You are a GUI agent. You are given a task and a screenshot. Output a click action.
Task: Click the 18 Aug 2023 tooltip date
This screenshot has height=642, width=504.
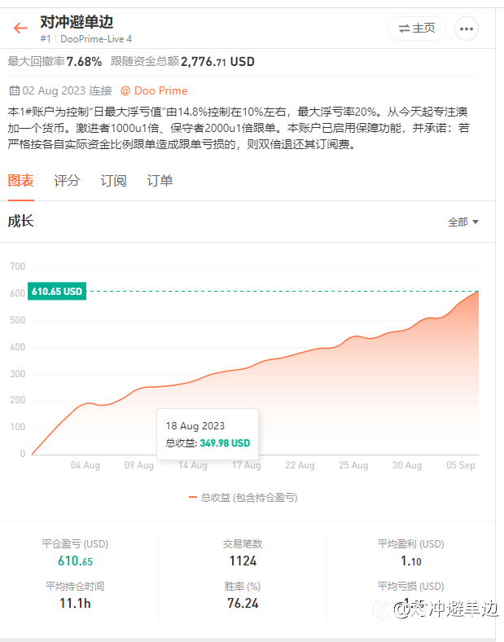coord(195,426)
